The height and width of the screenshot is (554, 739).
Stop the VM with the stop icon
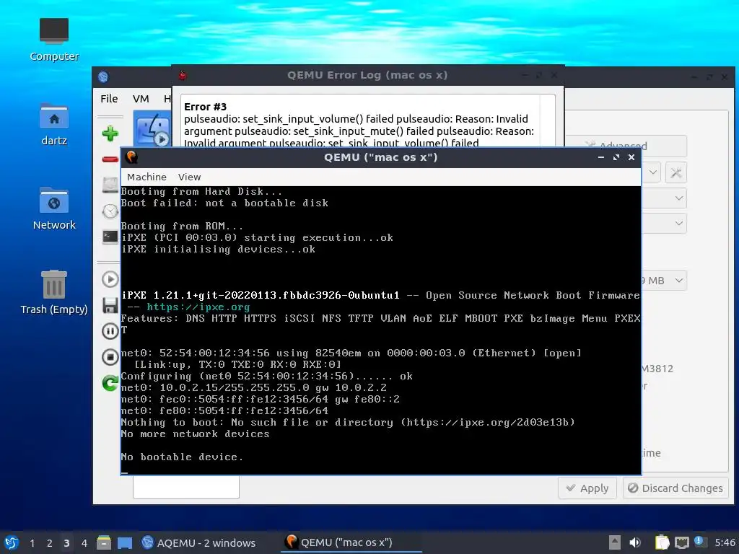click(110, 357)
